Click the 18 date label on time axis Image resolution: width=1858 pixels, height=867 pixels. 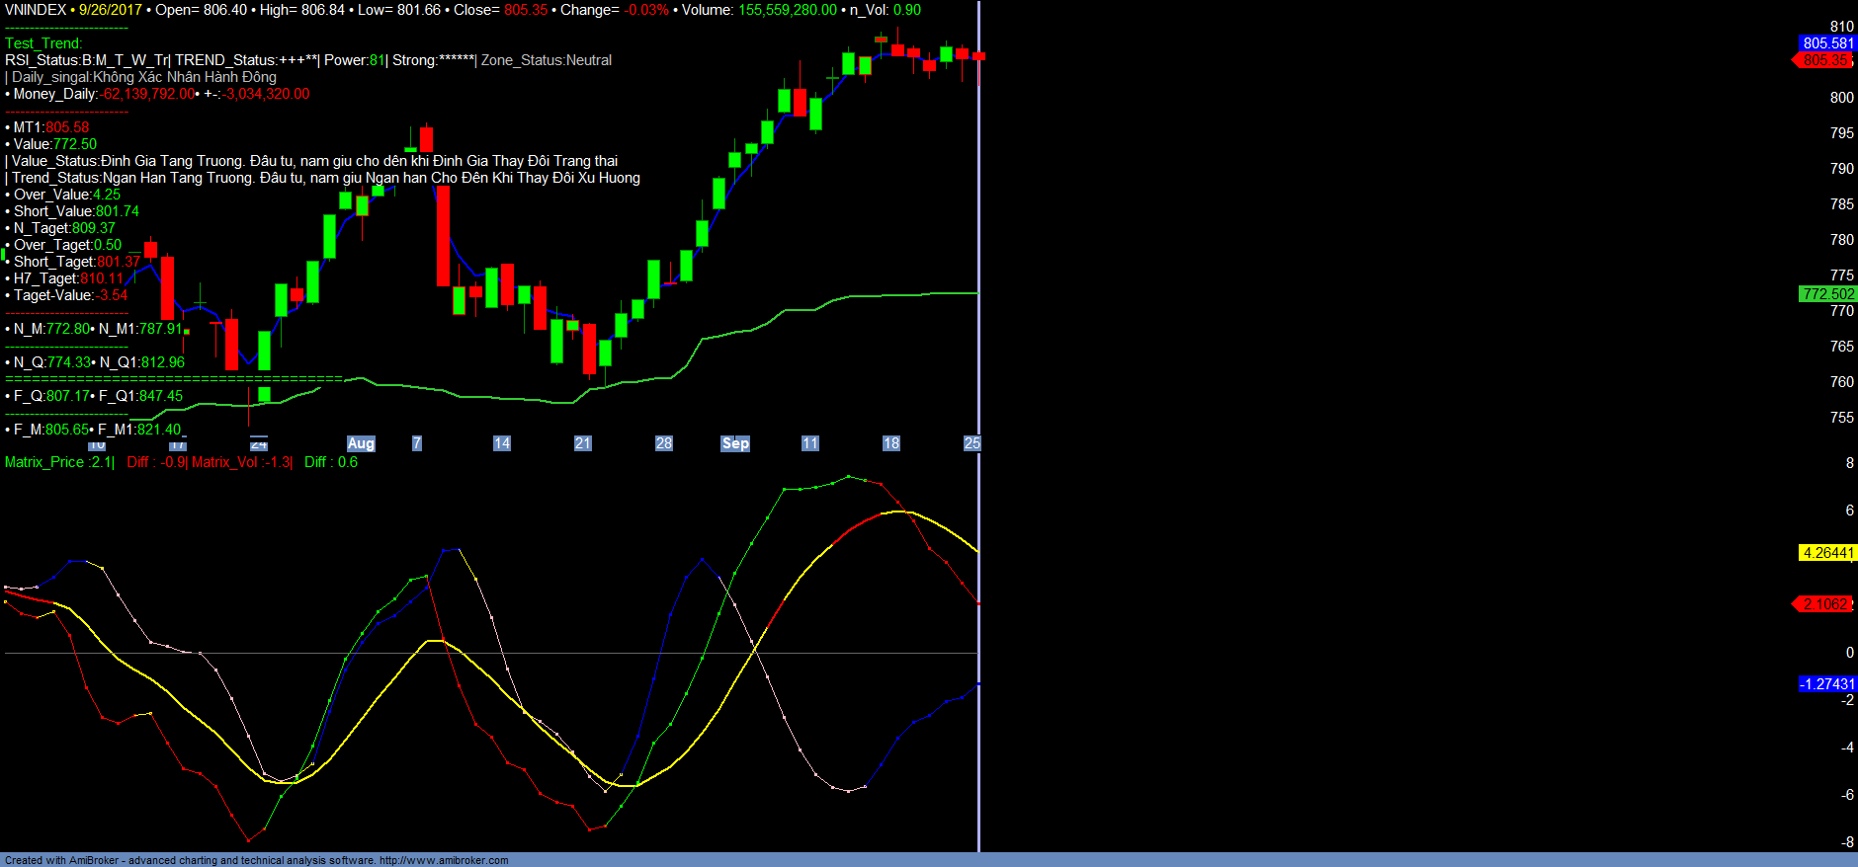[x=891, y=443]
